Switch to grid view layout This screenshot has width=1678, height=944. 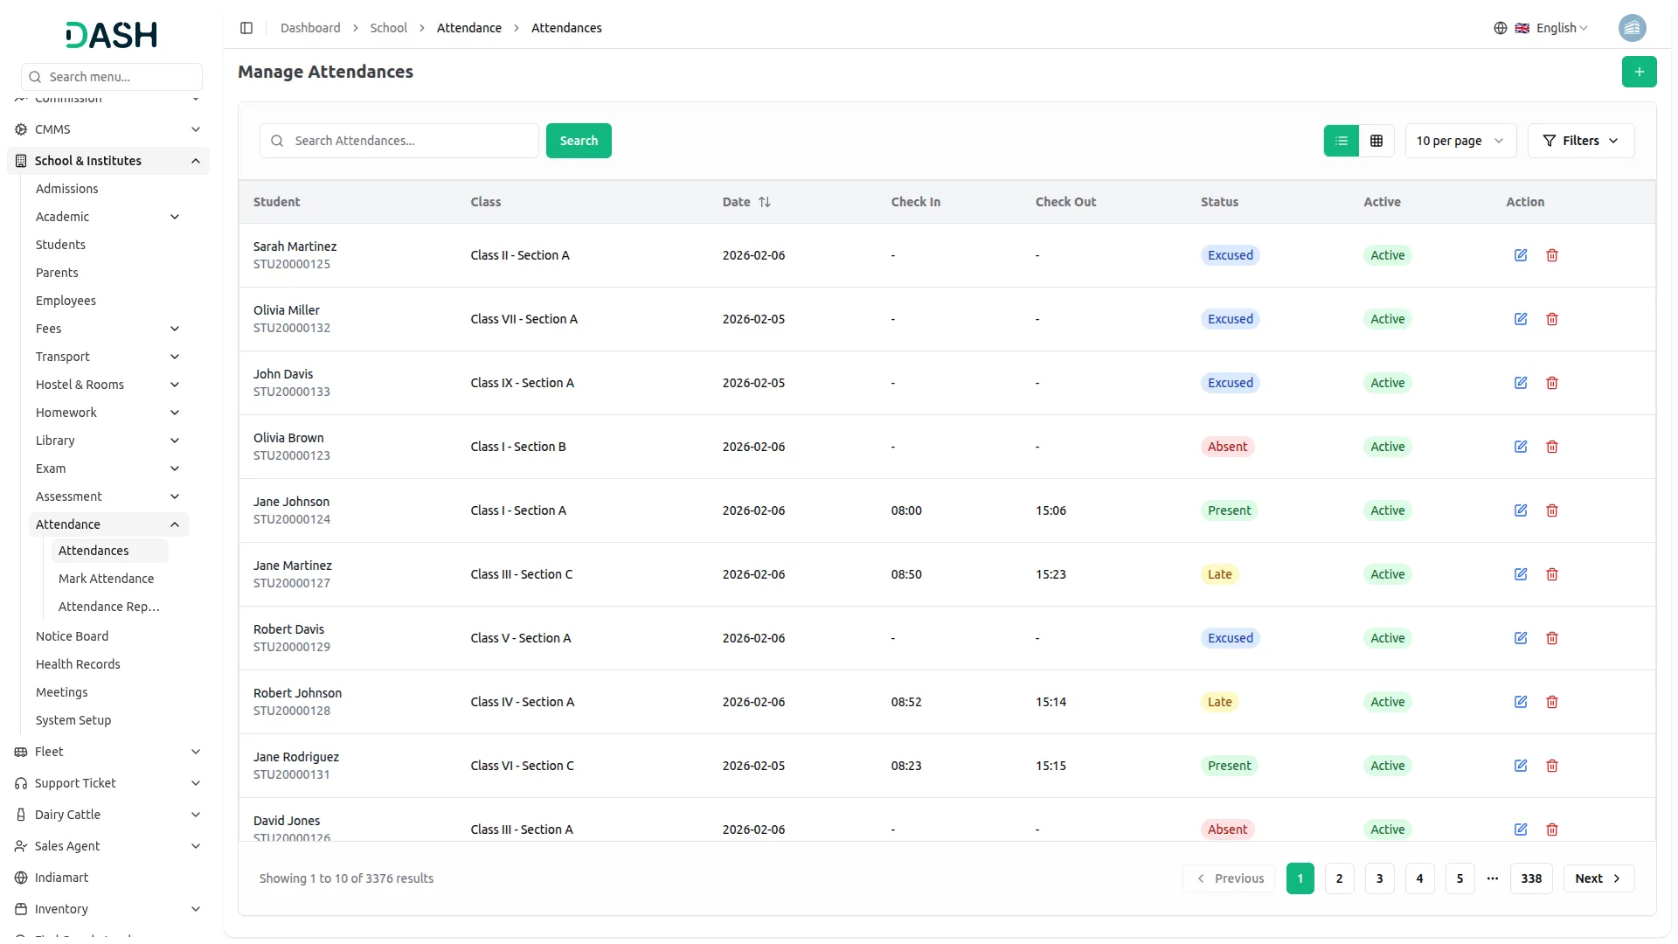tap(1376, 141)
